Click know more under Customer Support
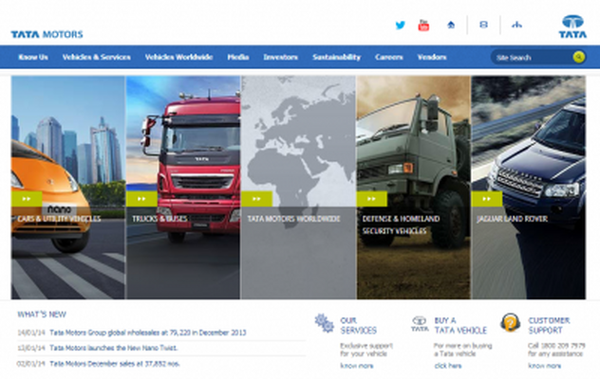Viewport: 600px width, 379px height. (x=545, y=366)
